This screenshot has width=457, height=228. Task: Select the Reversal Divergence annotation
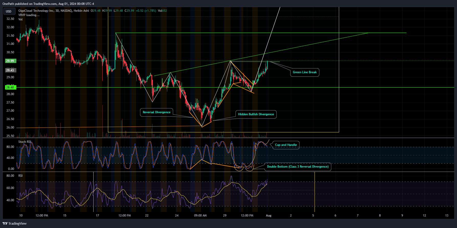coord(157,112)
